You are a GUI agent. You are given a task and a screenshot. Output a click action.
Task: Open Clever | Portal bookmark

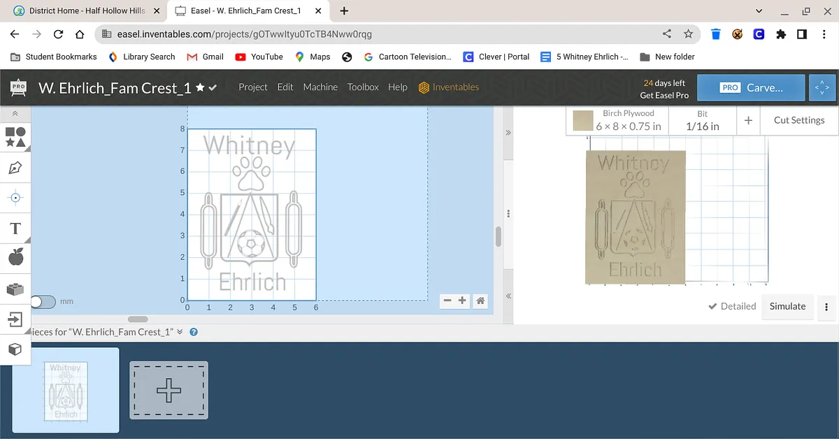[x=496, y=57]
